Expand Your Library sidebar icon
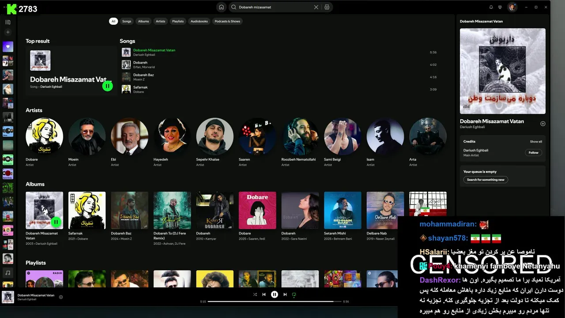This screenshot has height=318, width=565. pos(8,22)
